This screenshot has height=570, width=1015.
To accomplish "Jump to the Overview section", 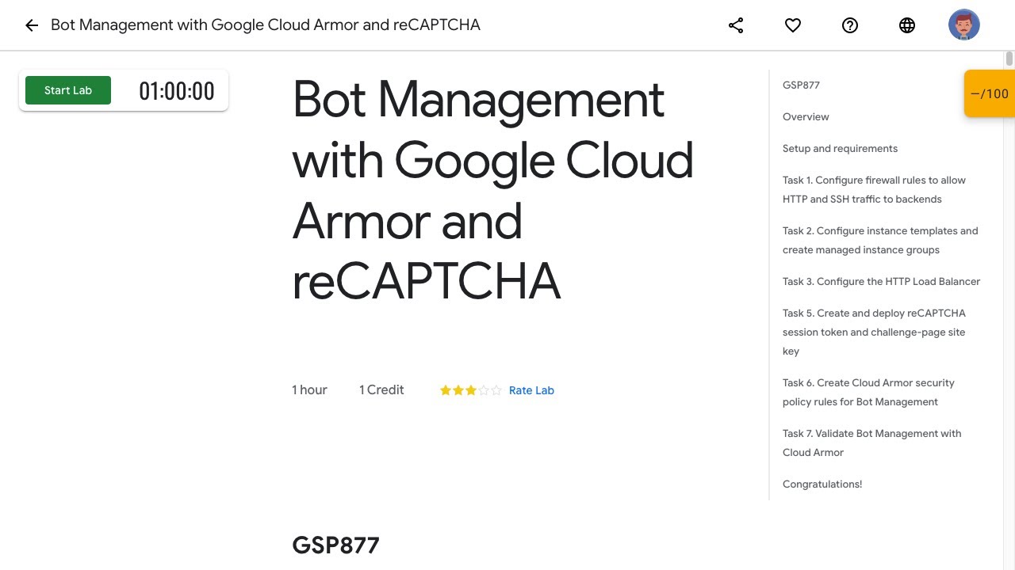I will [806, 116].
